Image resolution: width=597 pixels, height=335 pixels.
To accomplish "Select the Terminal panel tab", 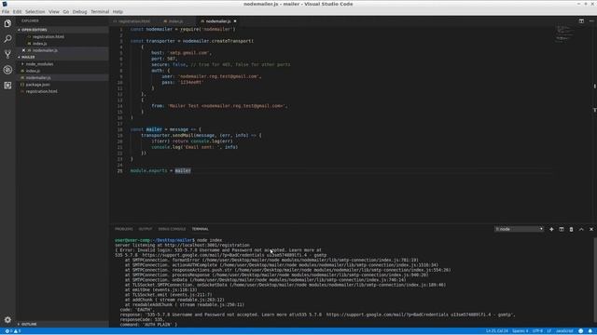I will (x=200, y=229).
